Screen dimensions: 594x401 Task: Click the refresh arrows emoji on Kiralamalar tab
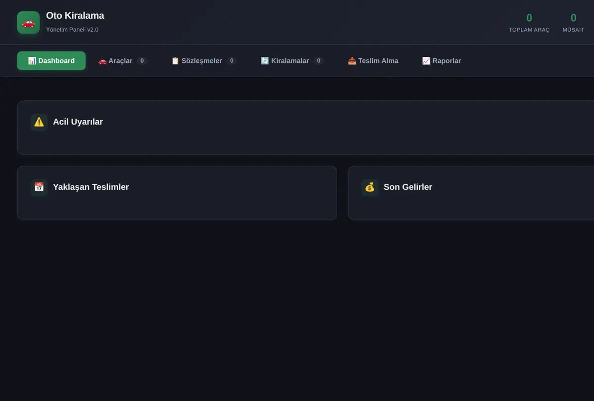265,61
